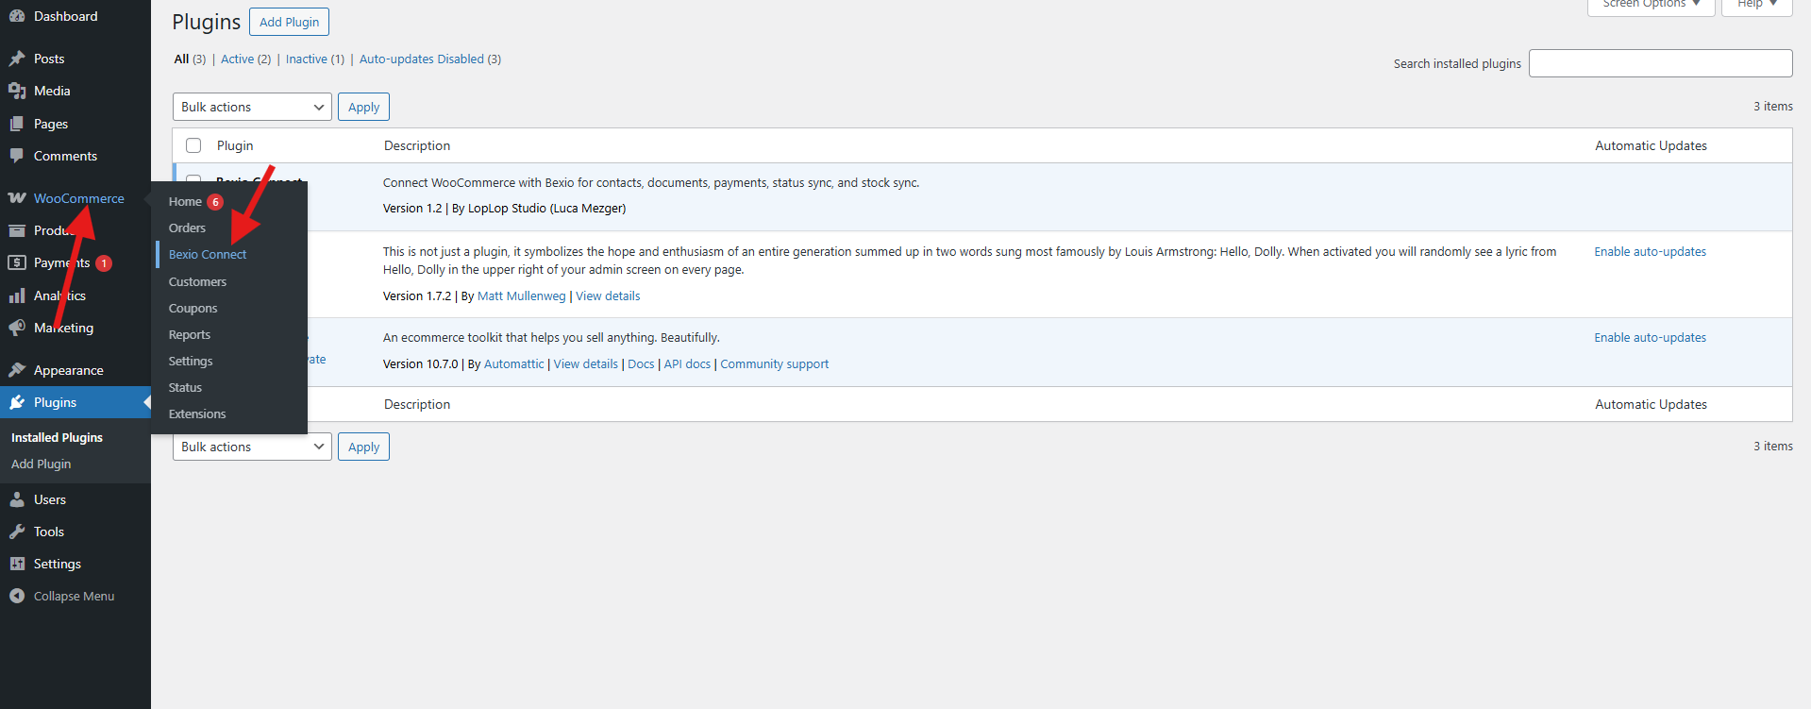
Task: Click the Tools wrench icon
Action: tap(17, 532)
